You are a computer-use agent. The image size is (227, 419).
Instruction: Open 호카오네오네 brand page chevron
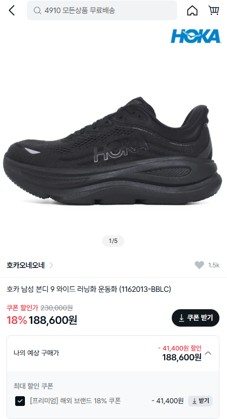click(x=51, y=265)
